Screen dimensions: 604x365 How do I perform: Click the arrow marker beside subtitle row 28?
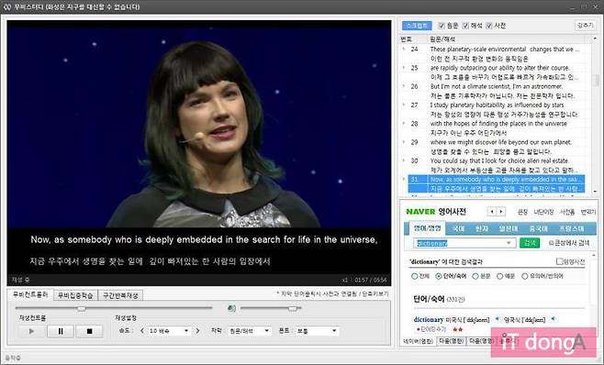click(404, 123)
